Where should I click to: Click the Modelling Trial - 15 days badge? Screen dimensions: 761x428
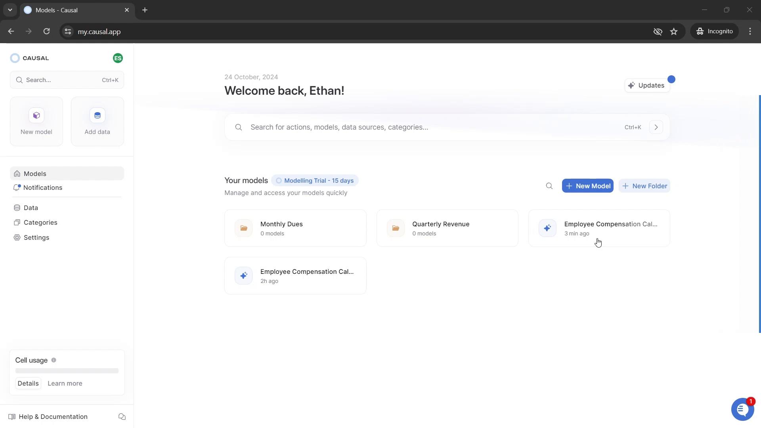(315, 180)
